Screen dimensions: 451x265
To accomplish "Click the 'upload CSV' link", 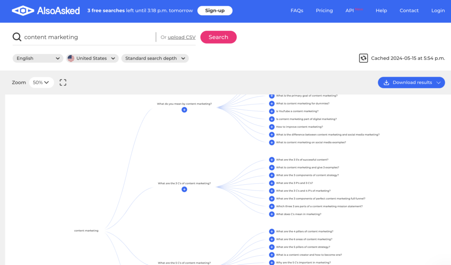I will point(181,37).
